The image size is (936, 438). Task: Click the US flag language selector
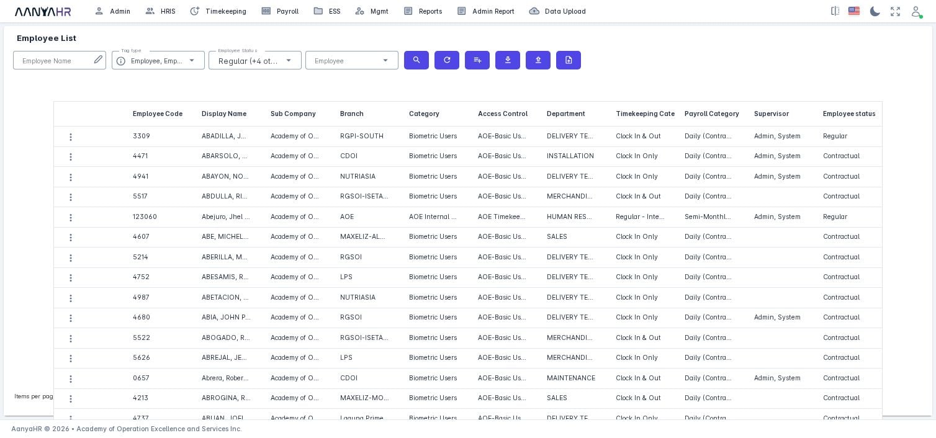point(854,11)
